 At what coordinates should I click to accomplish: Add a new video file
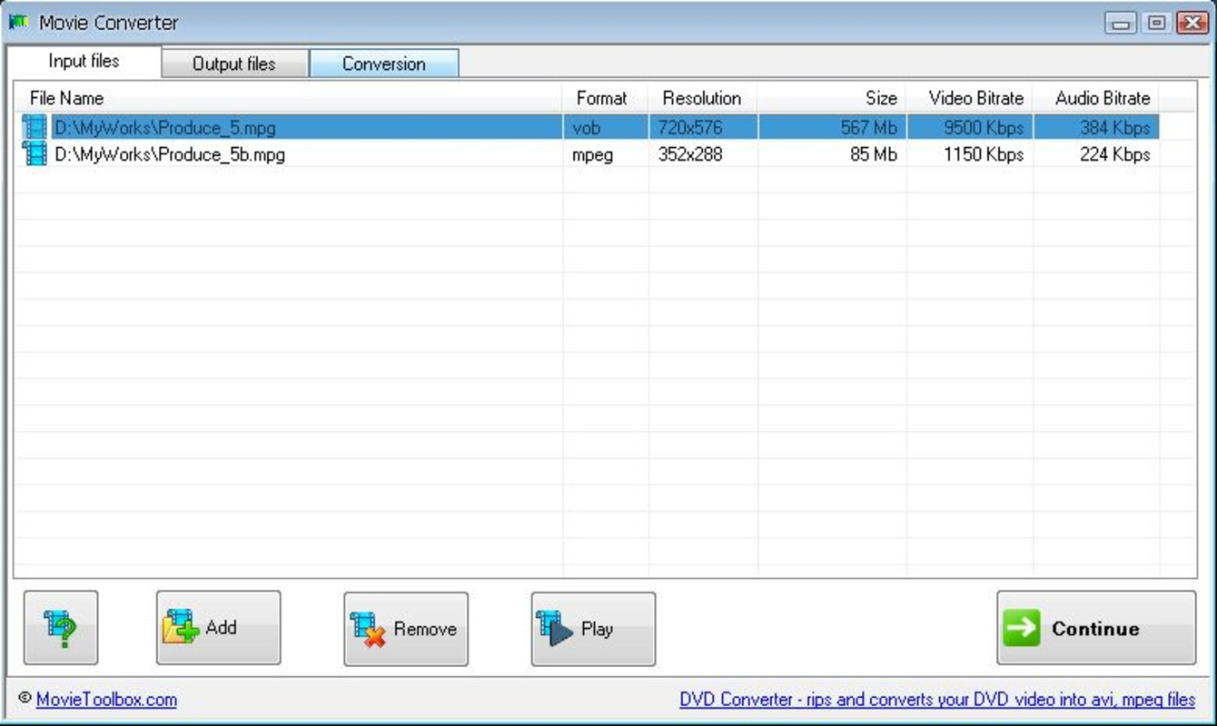tap(218, 628)
